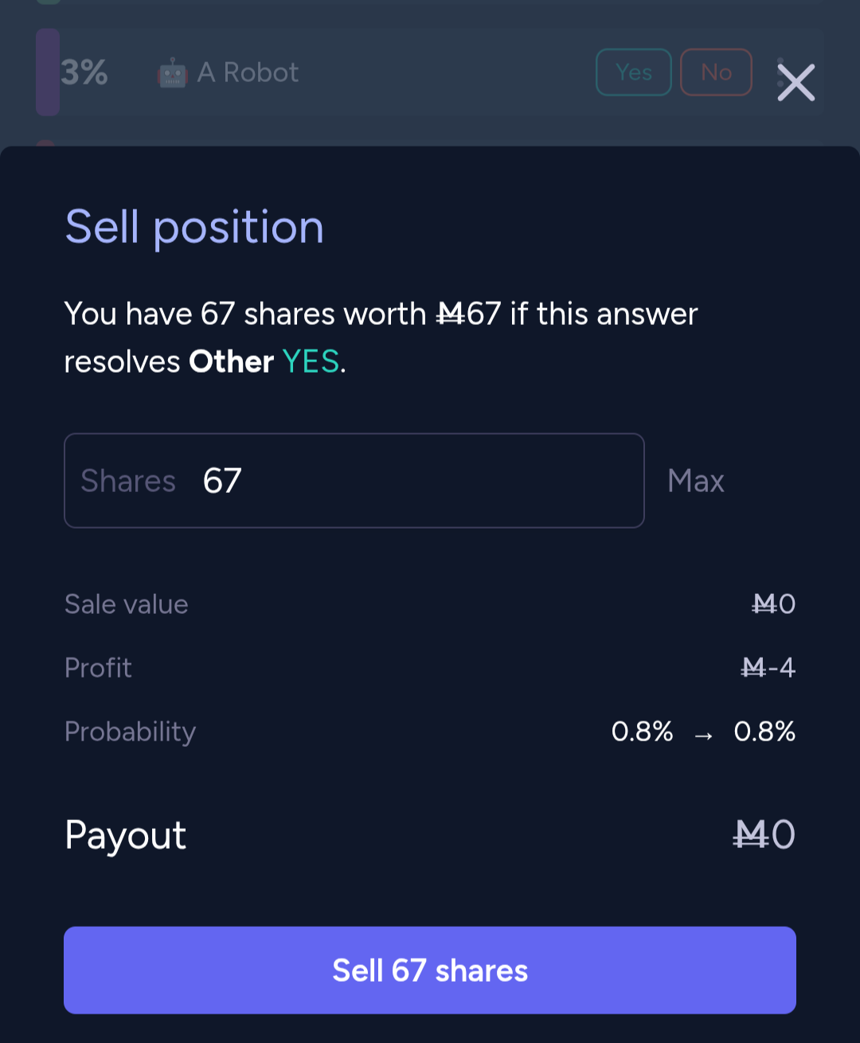
Task: Click the robot emoji icon
Action: coord(172,73)
